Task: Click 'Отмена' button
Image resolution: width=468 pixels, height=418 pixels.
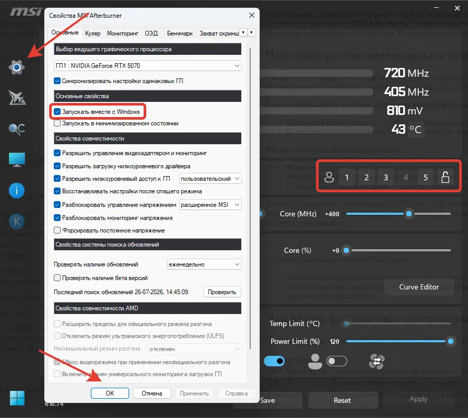Action: coord(152,393)
